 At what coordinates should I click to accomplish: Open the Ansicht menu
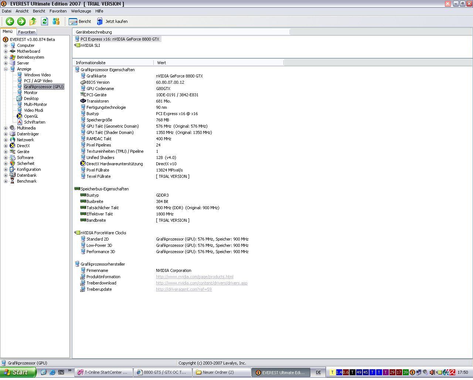coord(22,11)
